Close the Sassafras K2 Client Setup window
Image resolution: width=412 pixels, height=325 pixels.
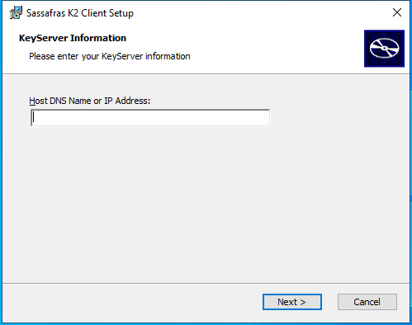[397, 12]
